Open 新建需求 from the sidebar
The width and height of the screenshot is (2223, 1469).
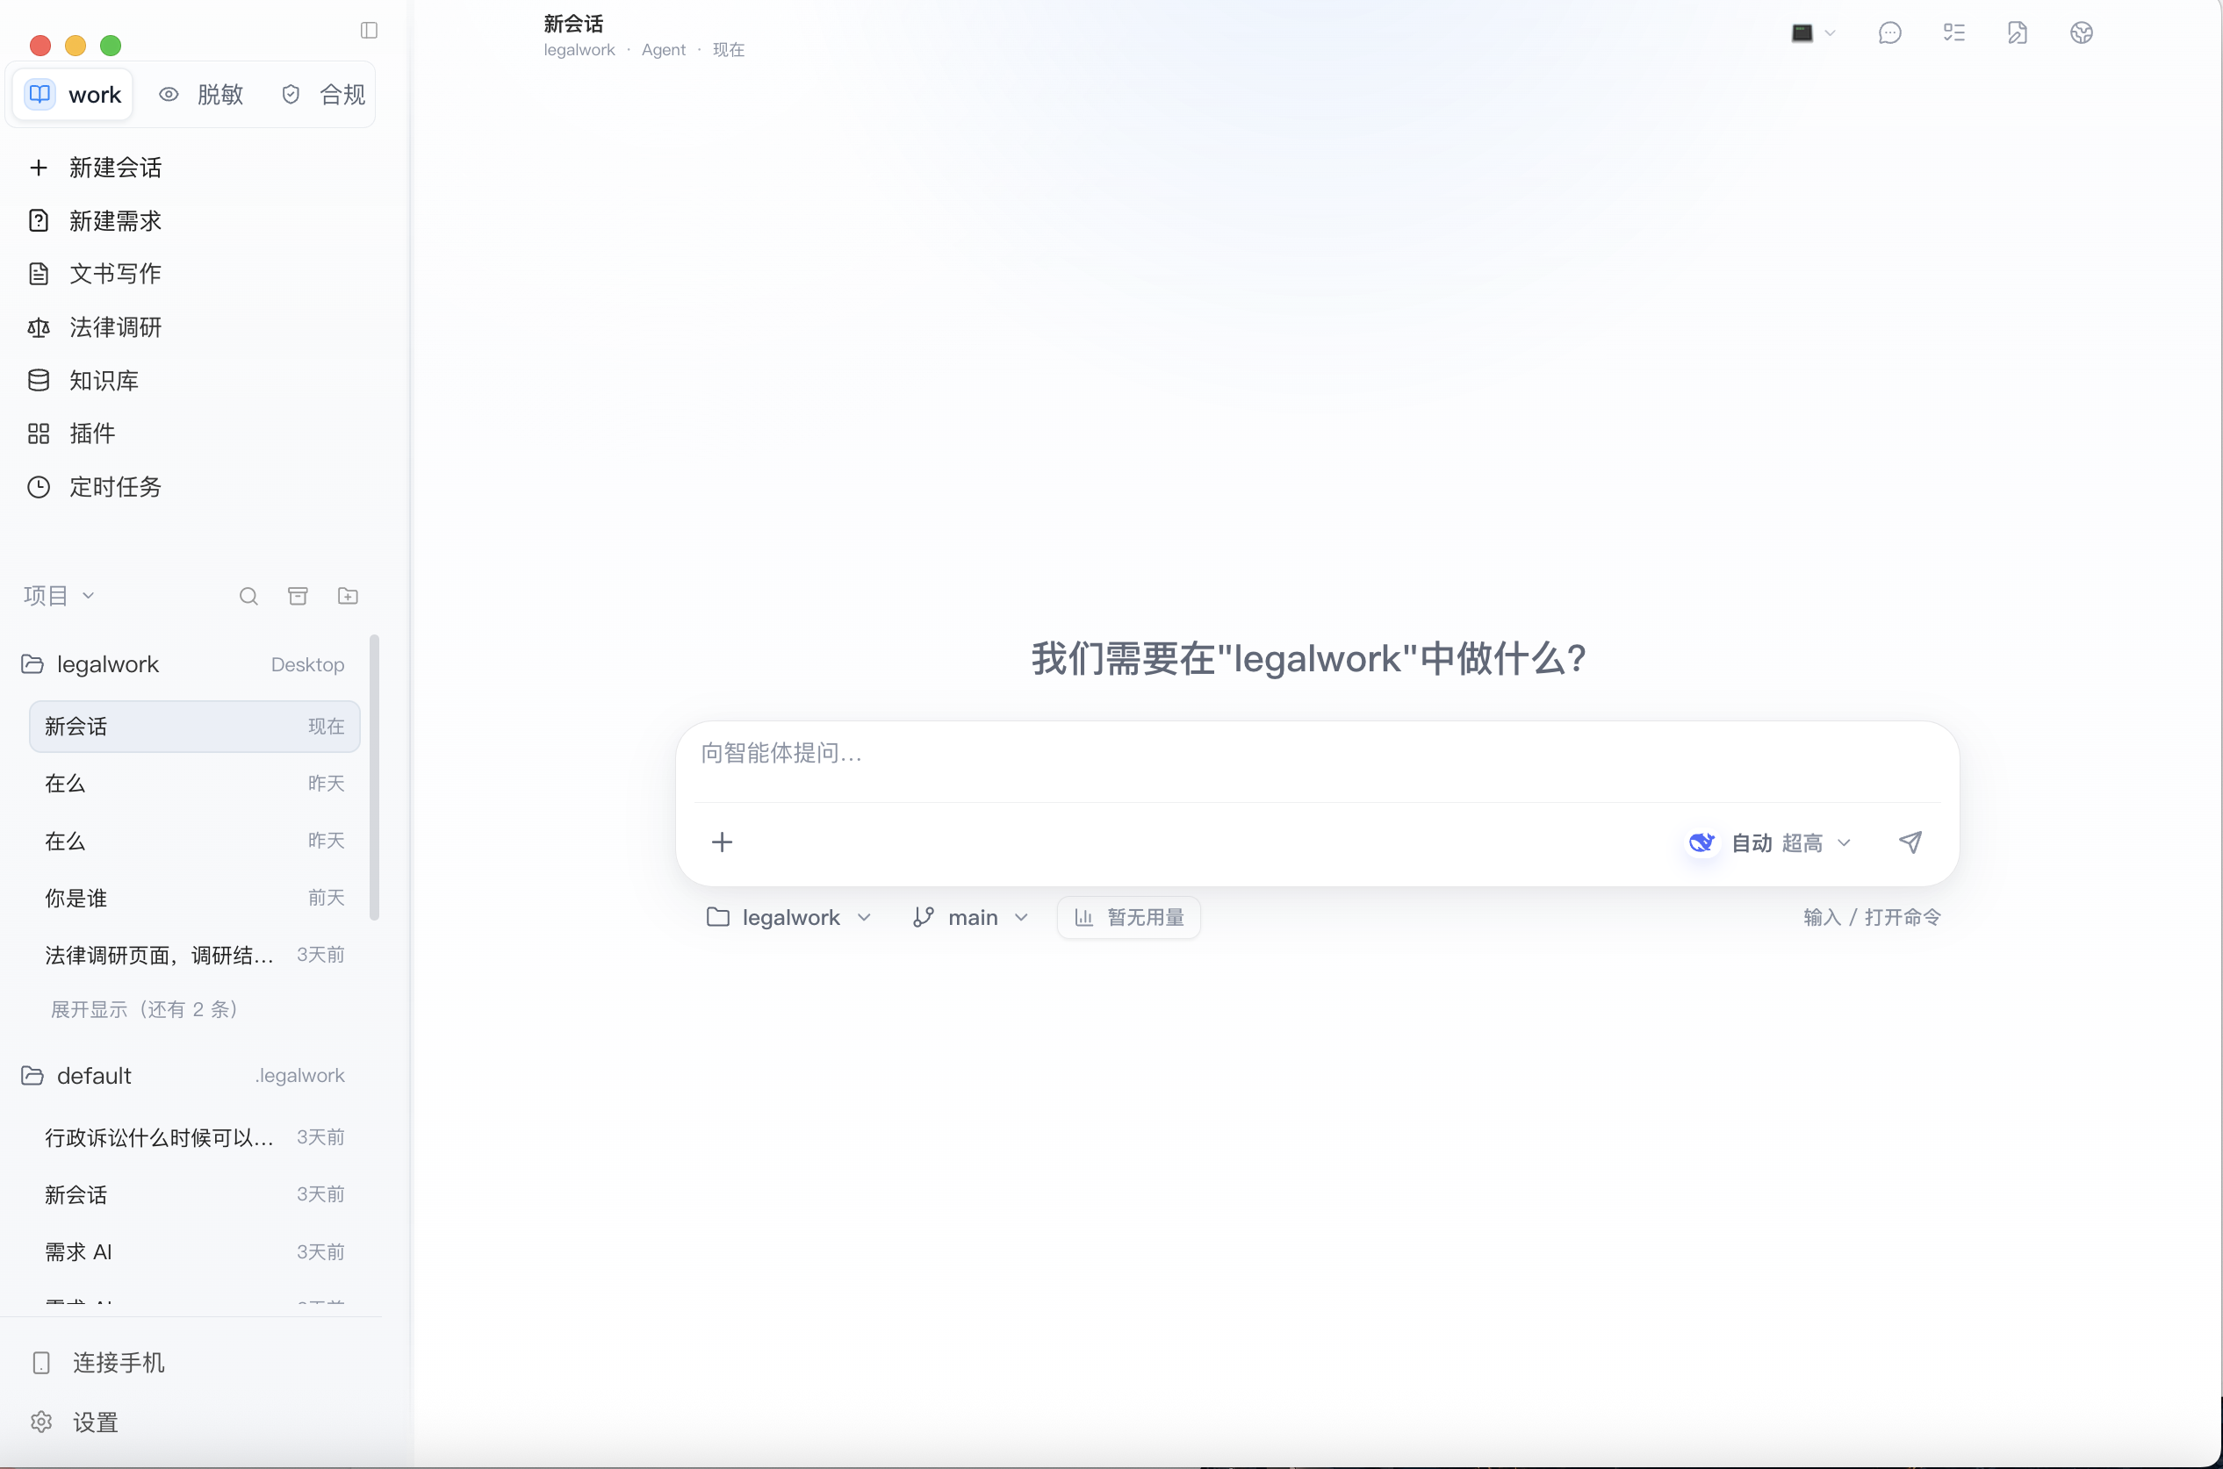click(x=114, y=221)
